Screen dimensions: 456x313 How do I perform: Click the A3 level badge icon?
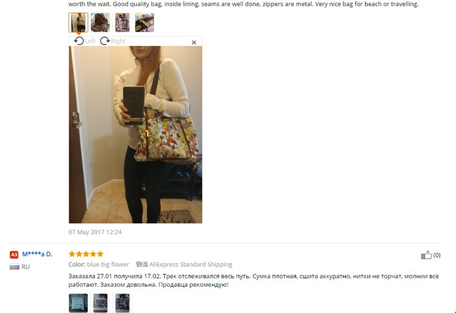click(14, 254)
